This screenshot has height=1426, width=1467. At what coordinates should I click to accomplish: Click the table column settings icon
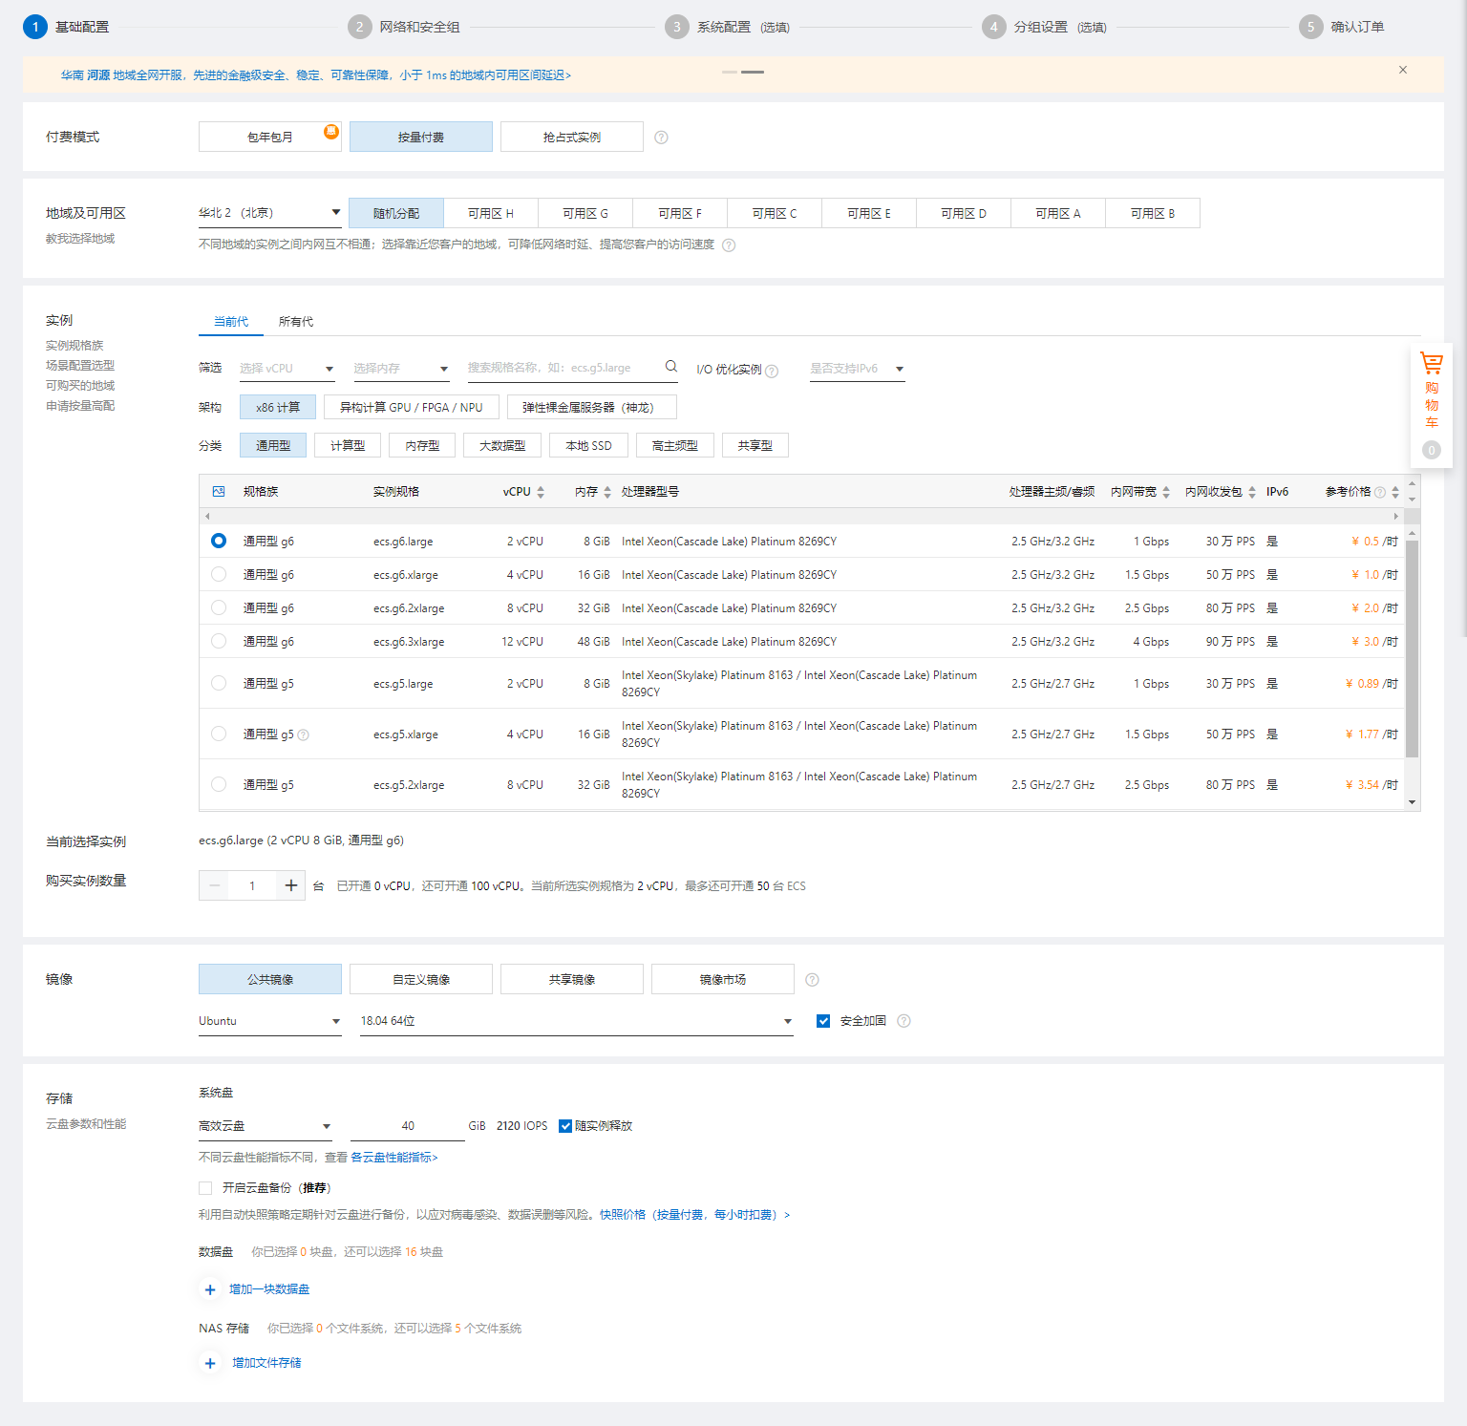(x=219, y=492)
